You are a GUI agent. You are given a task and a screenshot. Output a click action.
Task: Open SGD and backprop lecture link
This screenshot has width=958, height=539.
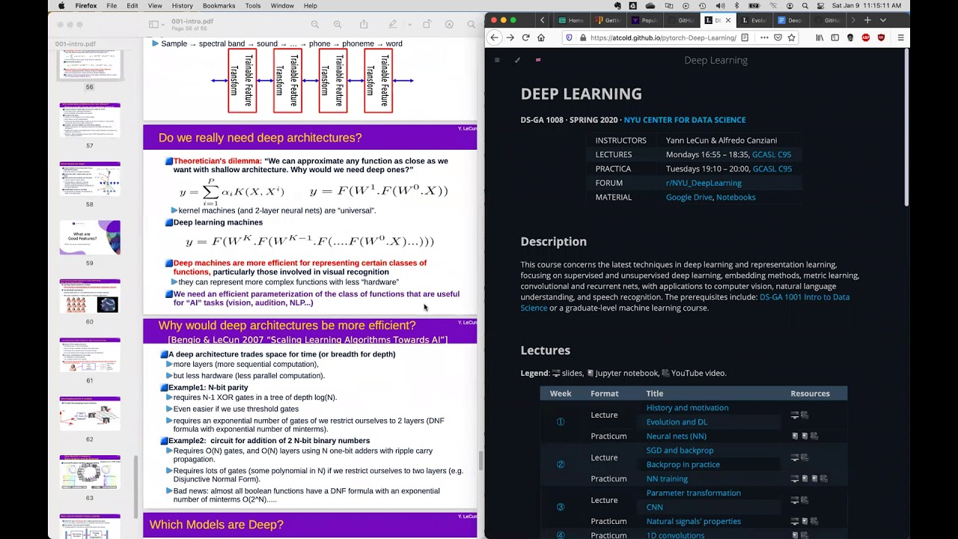pos(680,451)
